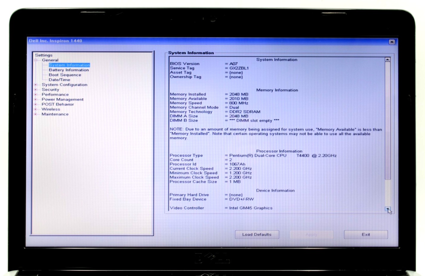Select Maintenance category label
Image resolution: width=425 pixels, height=276 pixels.
55,114
